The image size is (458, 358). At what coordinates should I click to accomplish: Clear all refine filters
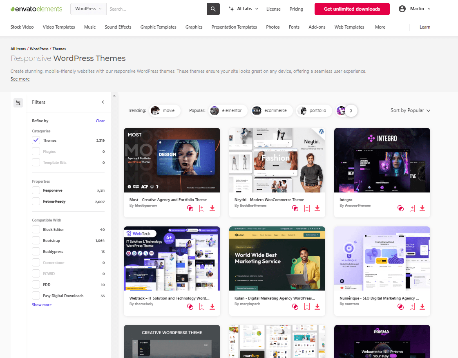(100, 121)
